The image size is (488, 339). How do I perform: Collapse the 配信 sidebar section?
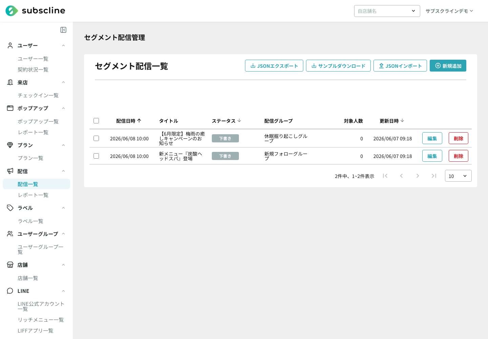pos(63,171)
